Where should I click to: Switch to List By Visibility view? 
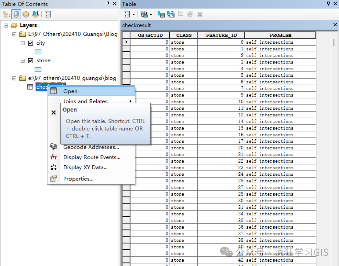click(26, 14)
